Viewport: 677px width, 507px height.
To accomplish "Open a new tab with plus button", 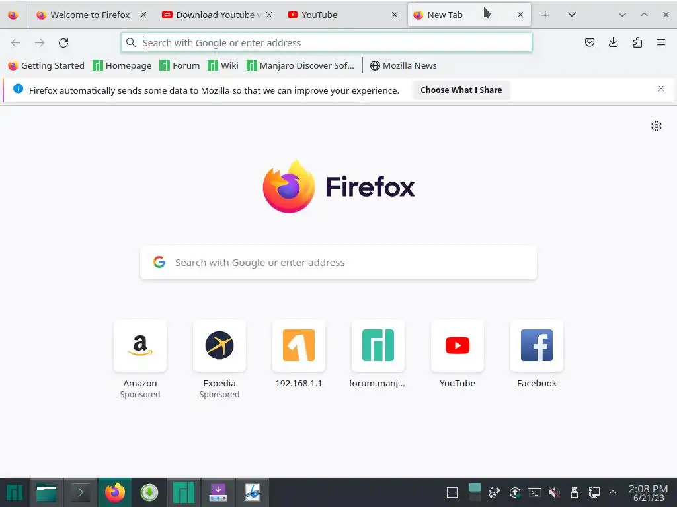I will [545, 15].
